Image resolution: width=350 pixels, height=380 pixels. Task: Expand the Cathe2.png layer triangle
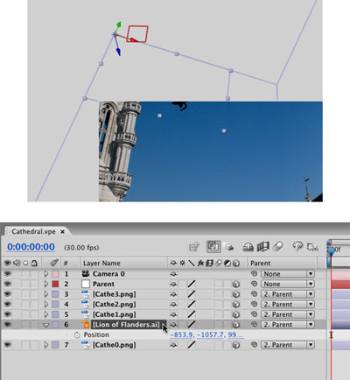click(x=46, y=305)
